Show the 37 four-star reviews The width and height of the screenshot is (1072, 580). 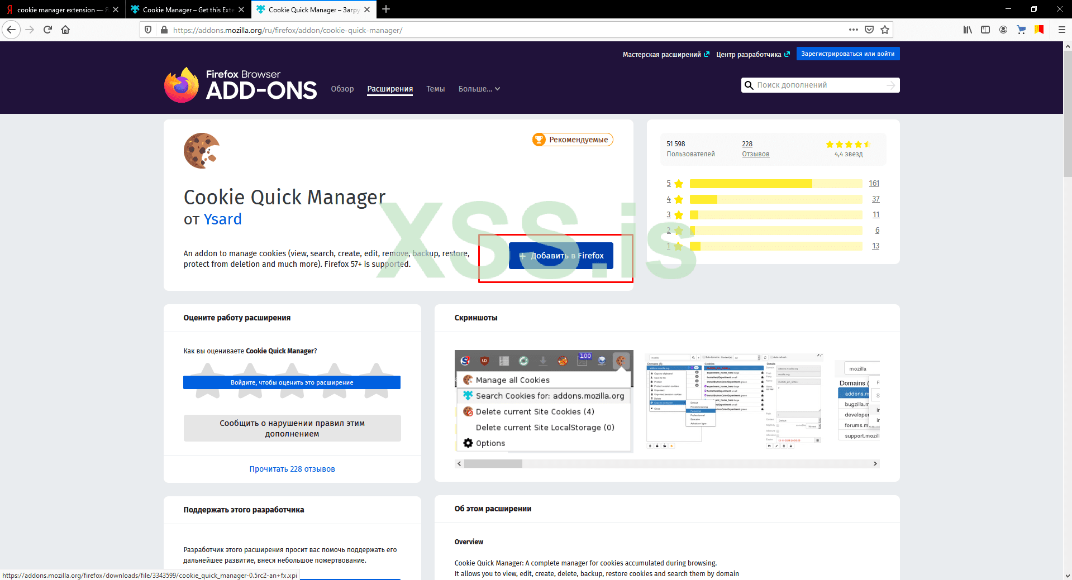point(876,199)
